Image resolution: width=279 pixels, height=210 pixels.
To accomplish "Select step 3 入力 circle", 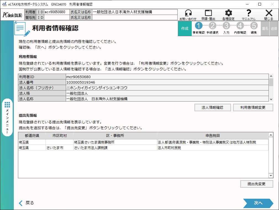I will coord(226,26).
